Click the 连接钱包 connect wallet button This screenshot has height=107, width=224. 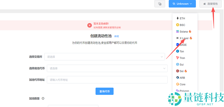[210, 4]
